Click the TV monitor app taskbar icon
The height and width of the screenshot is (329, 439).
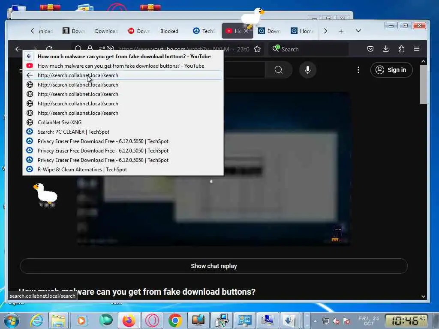198,320
